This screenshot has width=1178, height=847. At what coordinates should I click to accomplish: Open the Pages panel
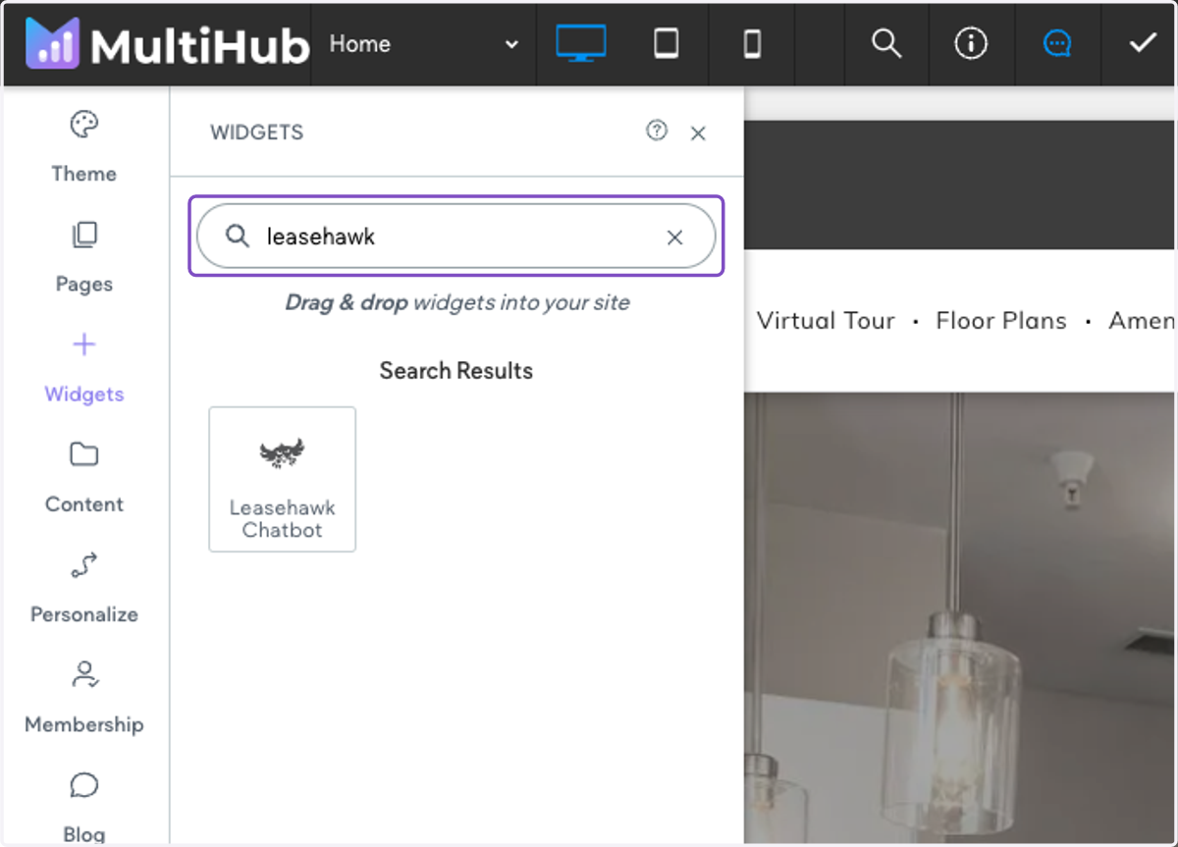84,258
